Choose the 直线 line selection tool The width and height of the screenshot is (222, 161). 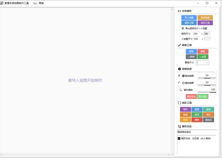[x=208, y=109]
